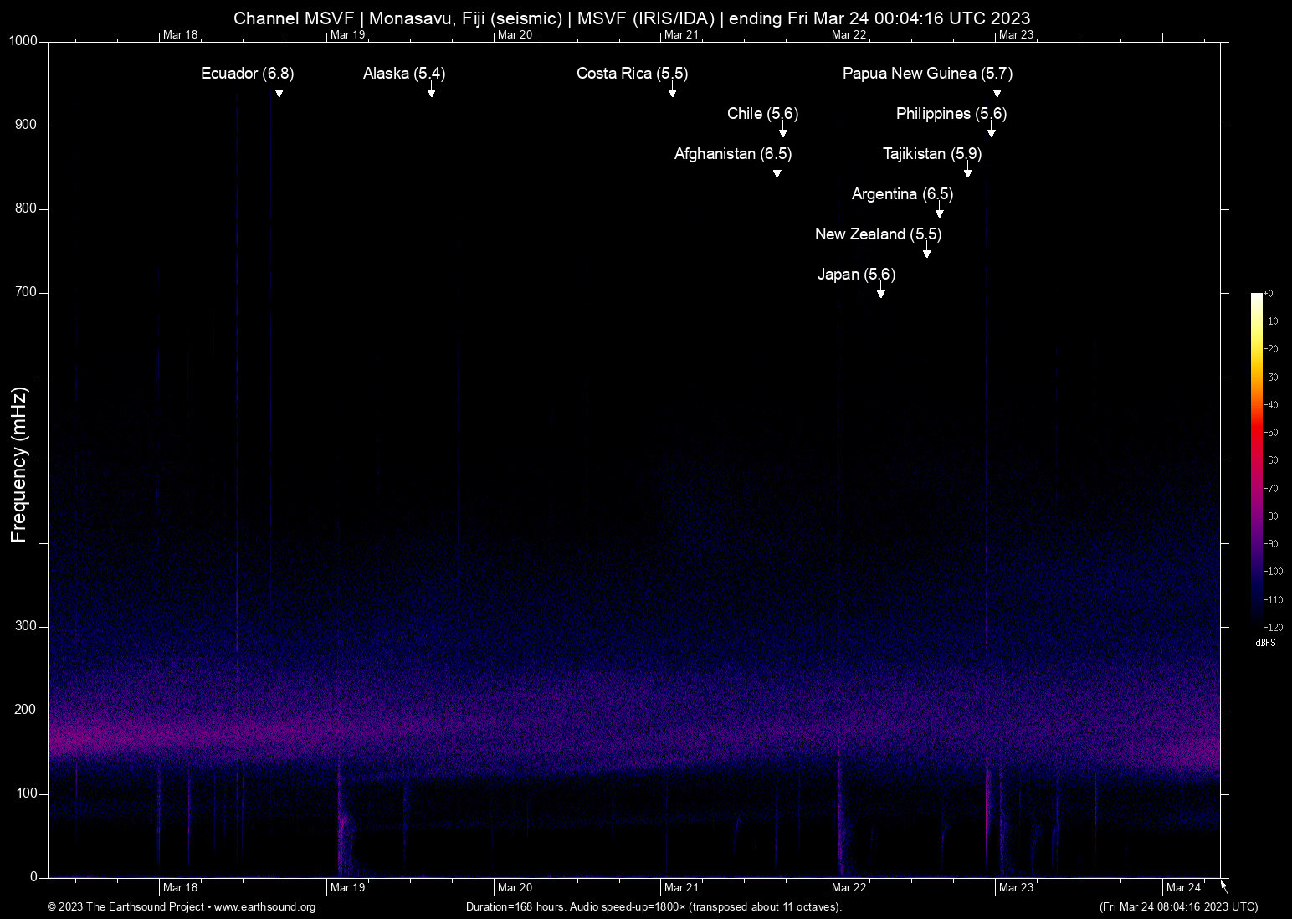Click the Mar 19 marker on the bottom axis
Viewport: 1292px width, 919px height.
(347, 887)
